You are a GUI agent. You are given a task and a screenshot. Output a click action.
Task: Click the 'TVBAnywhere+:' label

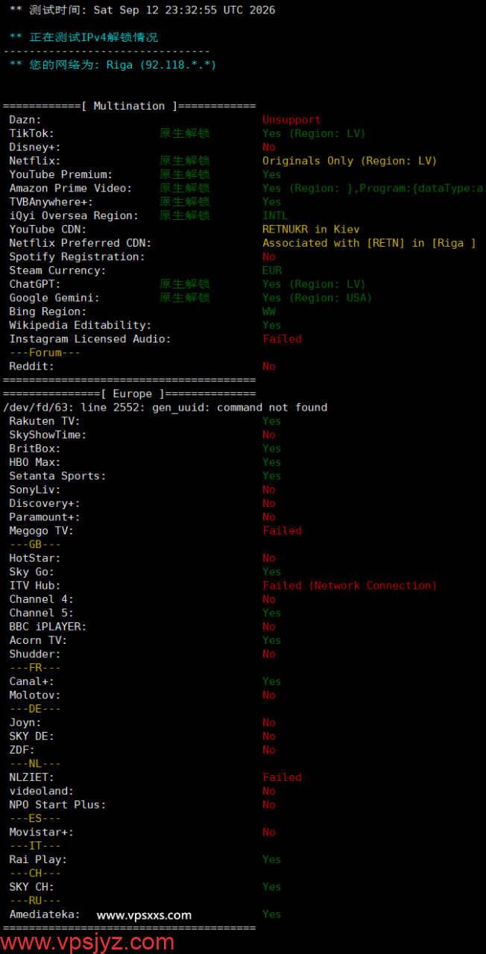[x=51, y=202]
